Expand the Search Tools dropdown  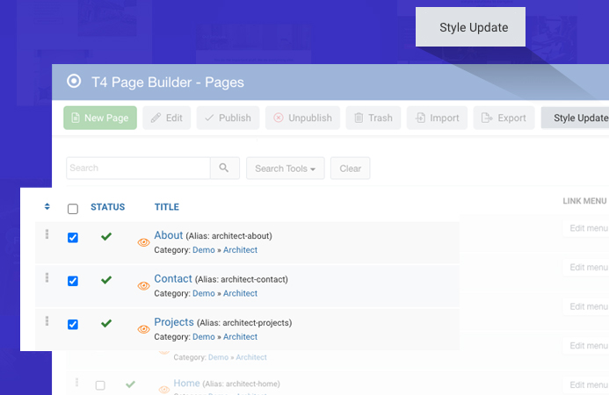pos(285,169)
